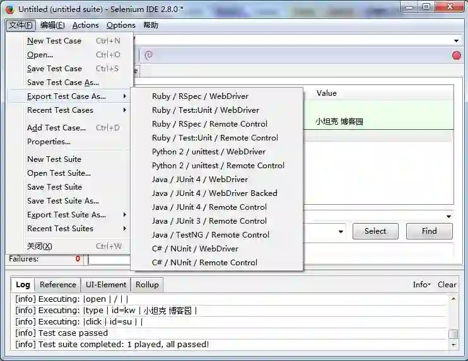Expand Recent Test Cases submenu

coord(125,110)
